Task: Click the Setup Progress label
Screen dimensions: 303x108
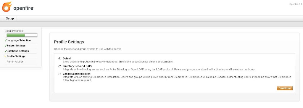Action: [x=14, y=31]
